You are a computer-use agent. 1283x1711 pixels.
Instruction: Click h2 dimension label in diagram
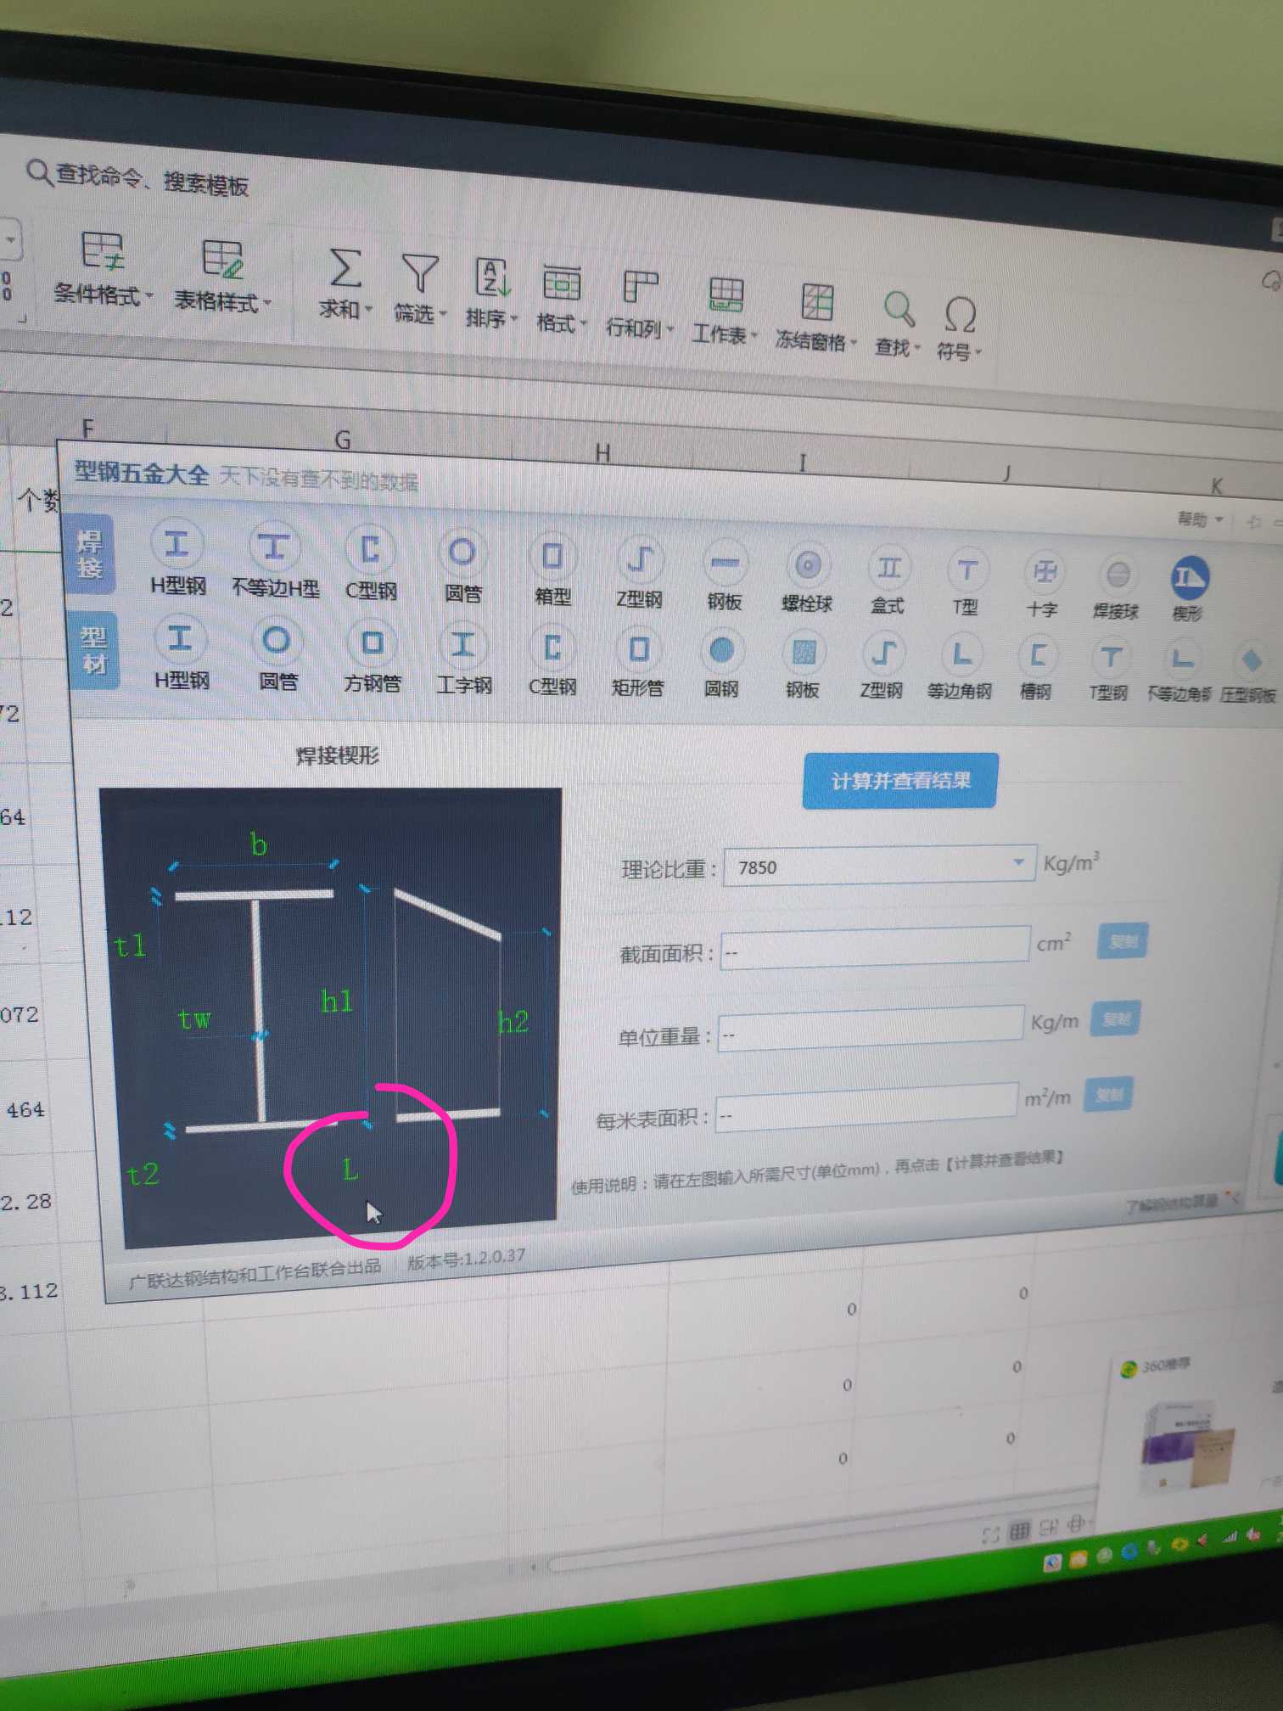(x=513, y=1022)
